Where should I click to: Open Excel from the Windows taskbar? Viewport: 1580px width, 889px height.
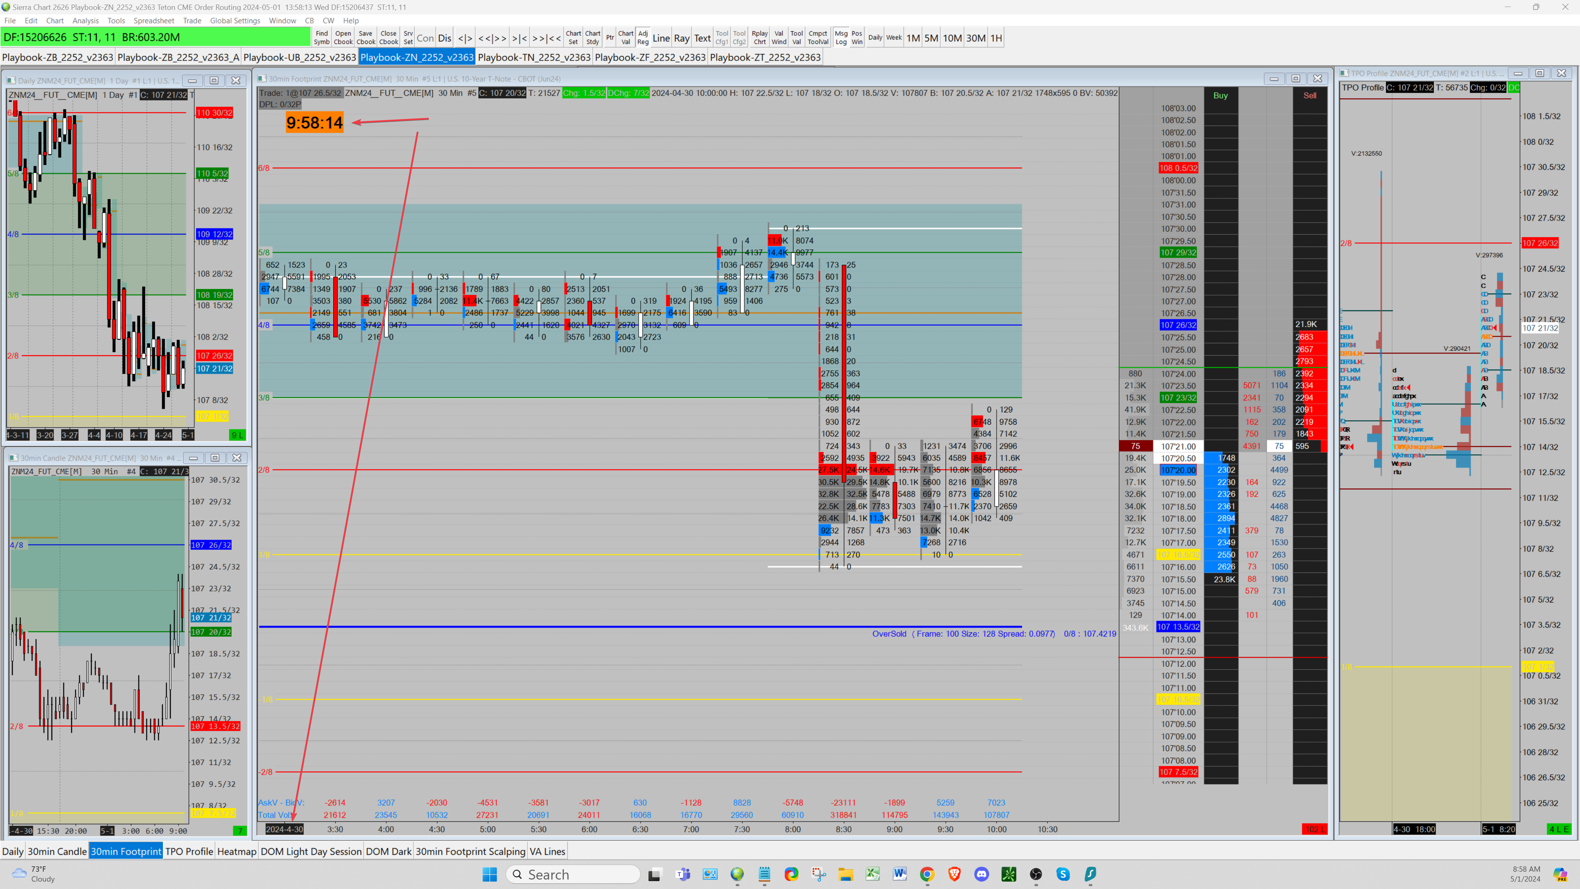tap(873, 874)
